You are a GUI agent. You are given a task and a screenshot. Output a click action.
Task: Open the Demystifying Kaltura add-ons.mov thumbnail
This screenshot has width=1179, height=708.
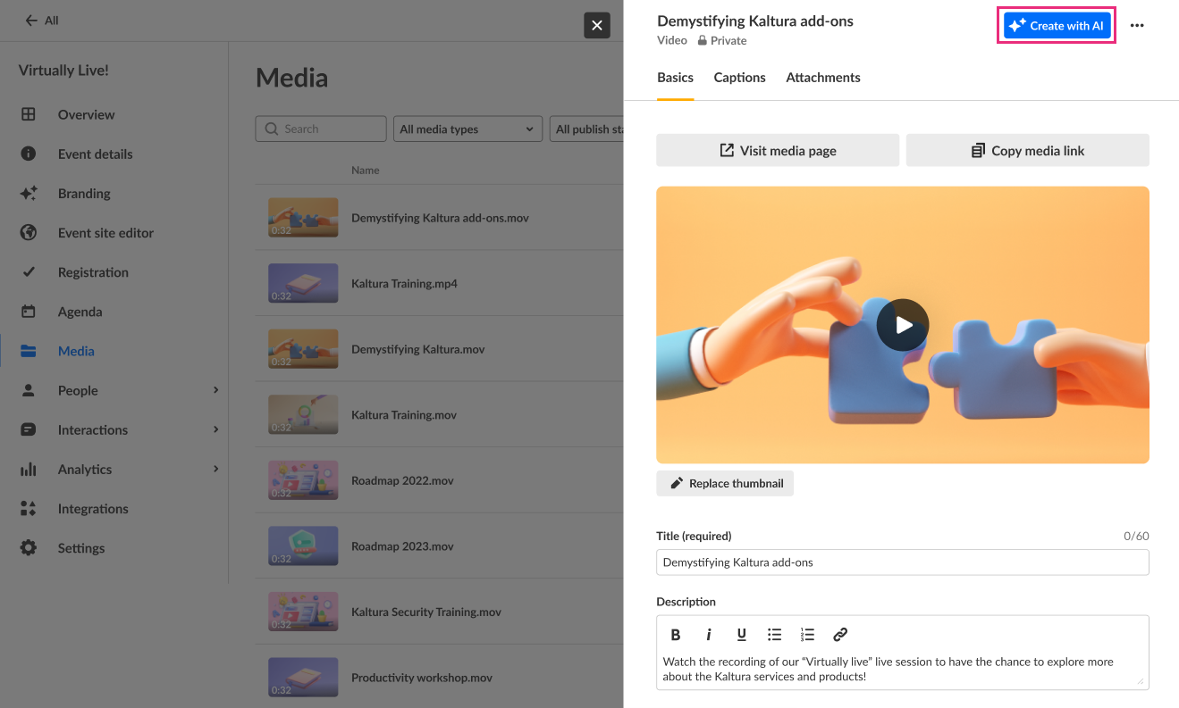[x=303, y=218]
